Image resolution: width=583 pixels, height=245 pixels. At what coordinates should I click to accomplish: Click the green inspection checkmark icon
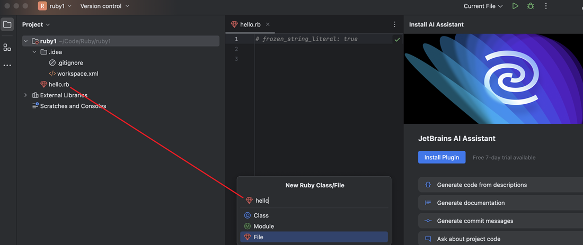coord(397,39)
